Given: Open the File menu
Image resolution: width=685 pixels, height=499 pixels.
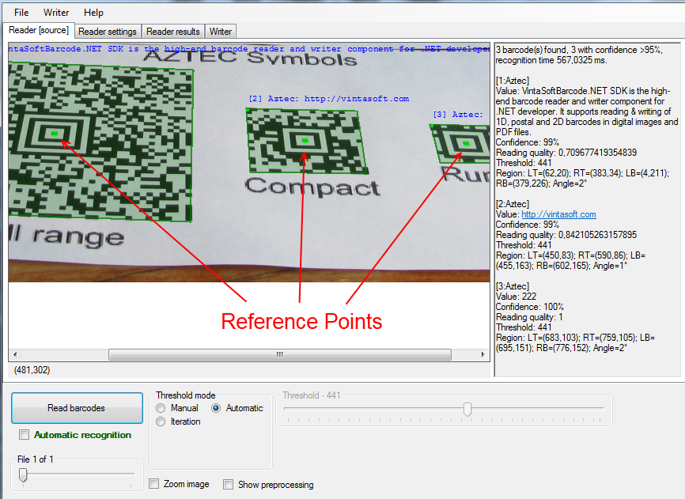Looking at the screenshot, I should (x=21, y=13).
